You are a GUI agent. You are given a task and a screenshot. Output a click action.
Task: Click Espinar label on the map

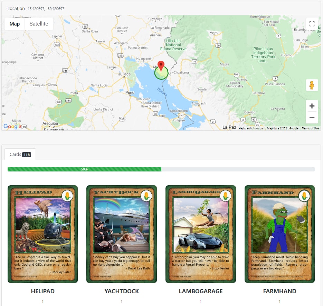point(57,36)
